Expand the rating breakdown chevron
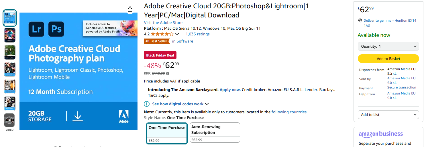 pyautogui.click(x=177, y=34)
